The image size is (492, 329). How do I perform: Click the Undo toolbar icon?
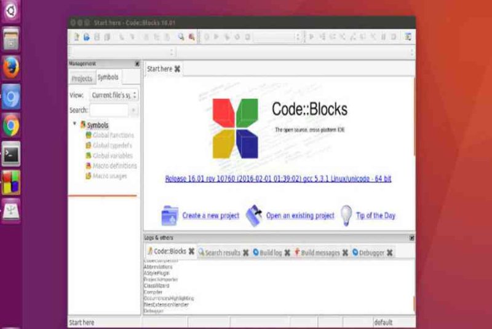pos(121,37)
